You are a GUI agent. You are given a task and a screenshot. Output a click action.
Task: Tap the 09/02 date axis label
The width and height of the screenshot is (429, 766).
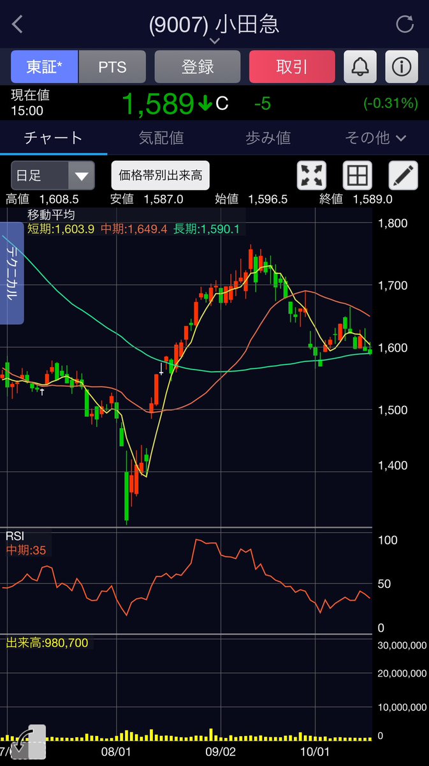pos(221,753)
